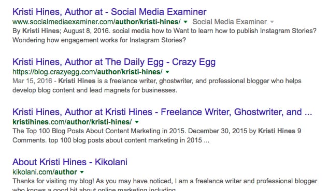The width and height of the screenshot is (329, 191).
Task: Click the https://blog.crazyegg.com/author/kristi-hines/ URL
Action: click(87, 72)
